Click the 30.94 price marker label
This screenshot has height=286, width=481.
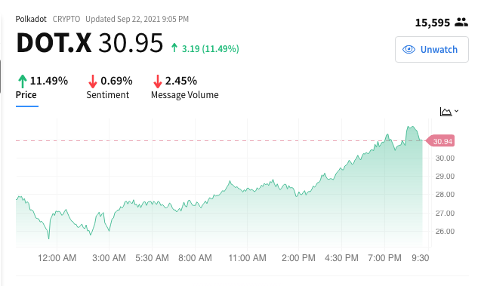(440, 141)
